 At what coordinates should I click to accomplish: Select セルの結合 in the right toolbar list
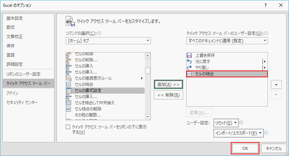click(227, 74)
